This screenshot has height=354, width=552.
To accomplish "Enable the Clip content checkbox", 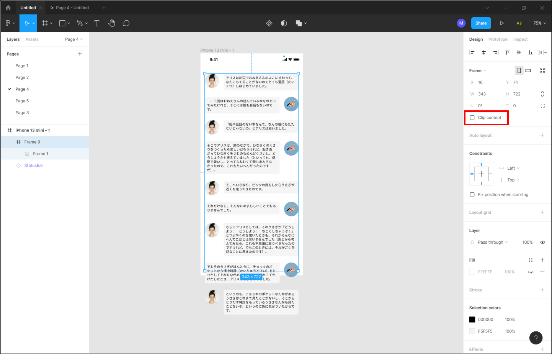I will [x=472, y=118].
